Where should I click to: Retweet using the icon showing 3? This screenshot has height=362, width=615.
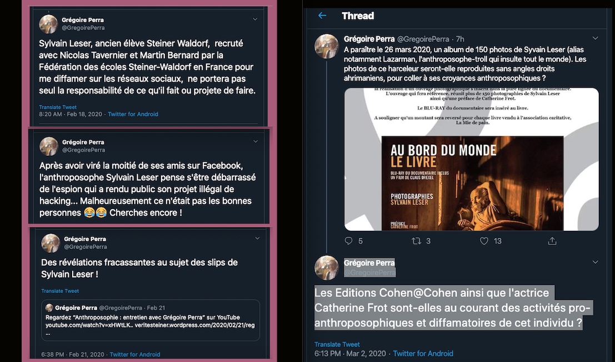[416, 241]
